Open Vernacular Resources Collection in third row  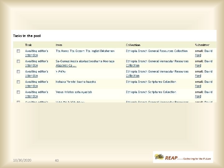point(157,74)
